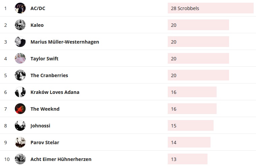Open Kaleo's artist avatar image

(20, 25)
